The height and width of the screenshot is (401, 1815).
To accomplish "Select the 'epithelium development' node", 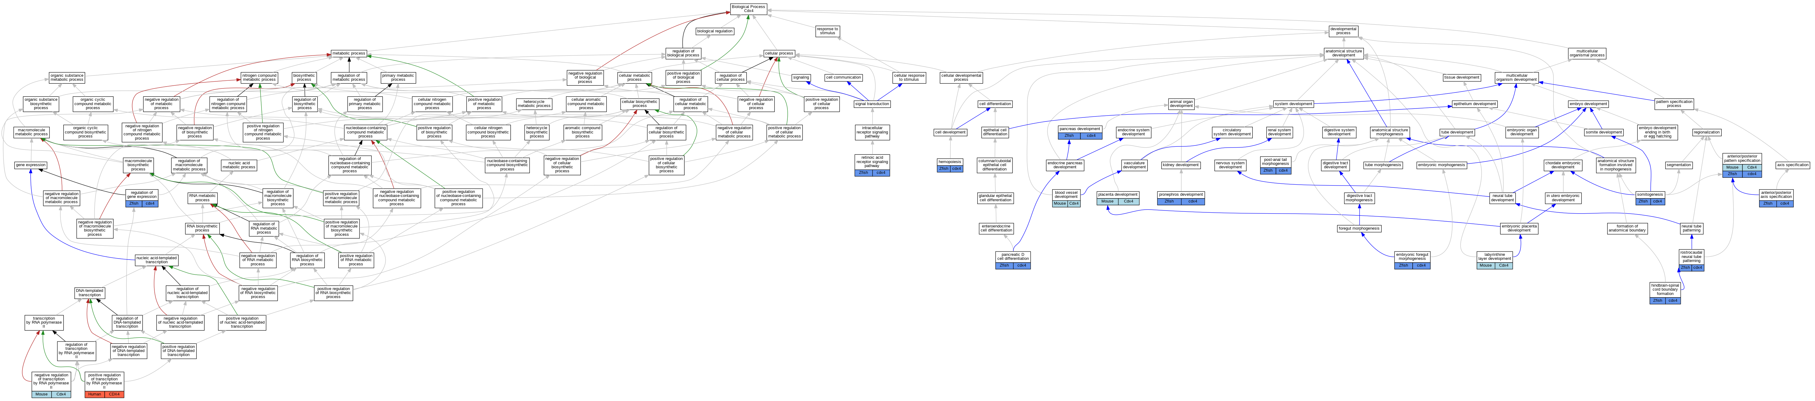I will (1475, 104).
